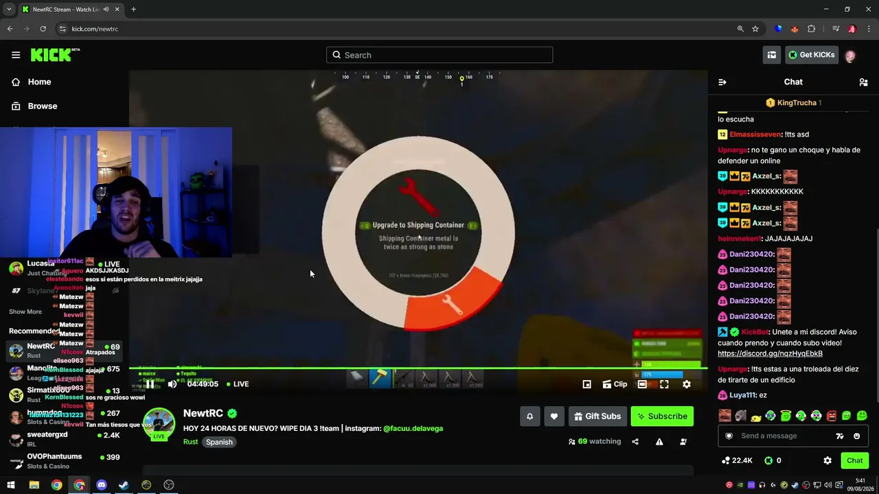Image resolution: width=879 pixels, height=494 pixels.
Task: Create a Clip of the stream
Action: [x=615, y=384]
